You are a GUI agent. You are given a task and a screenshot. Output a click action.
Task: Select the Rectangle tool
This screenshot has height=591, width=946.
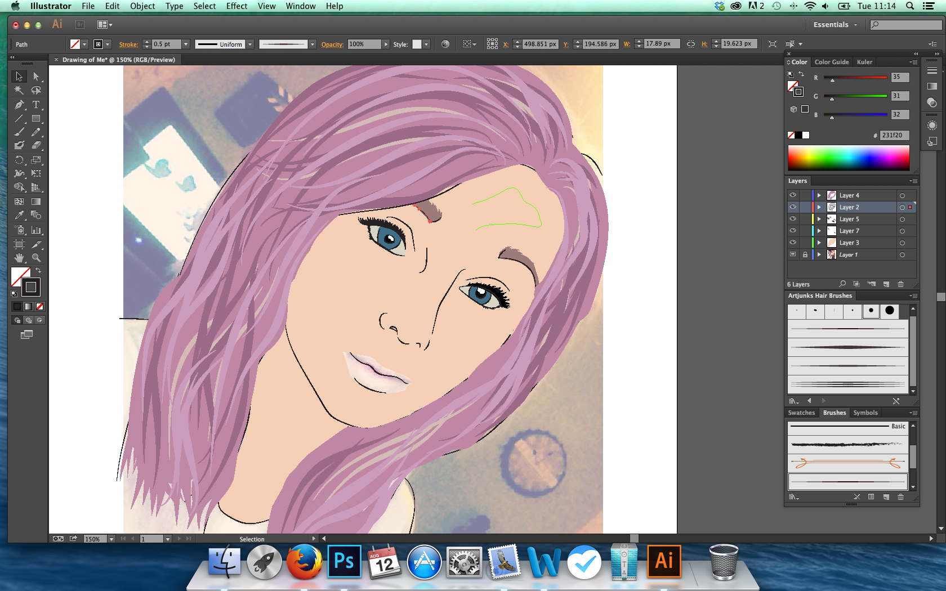click(x=36, y=118)
